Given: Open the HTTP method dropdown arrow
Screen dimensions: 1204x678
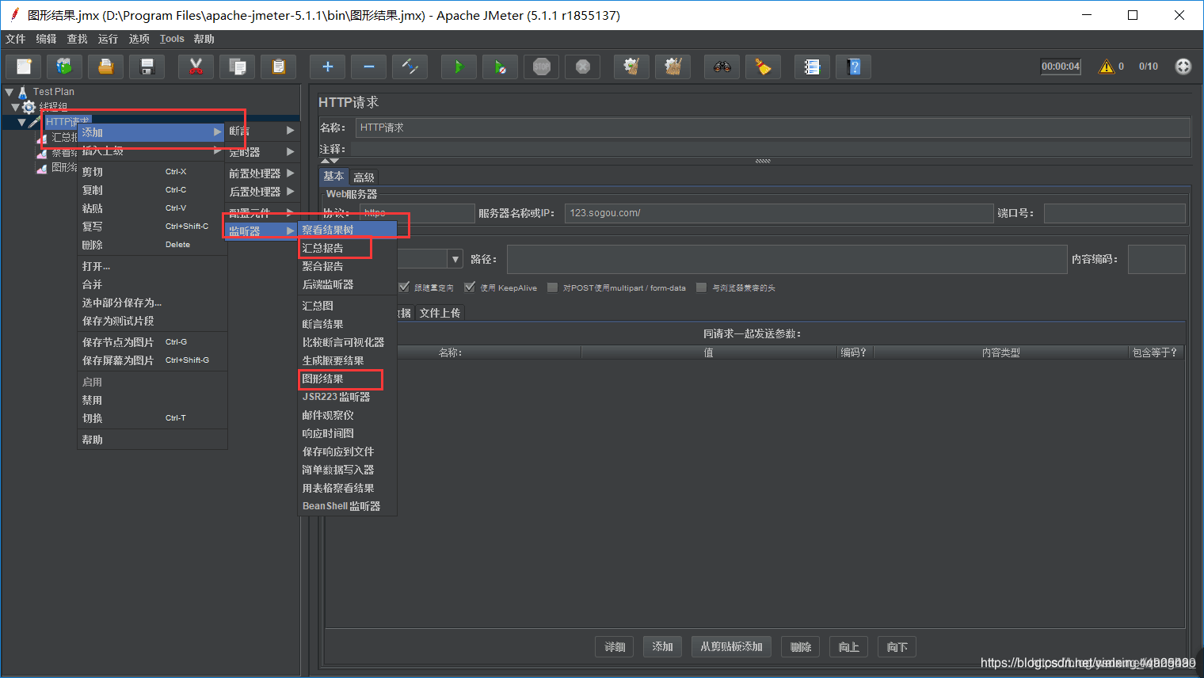Looking at the screenshot, I should coord(455,259).
